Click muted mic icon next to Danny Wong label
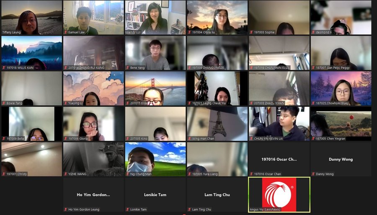The height and width of the screenshot is (215, 377). point(313,174)
